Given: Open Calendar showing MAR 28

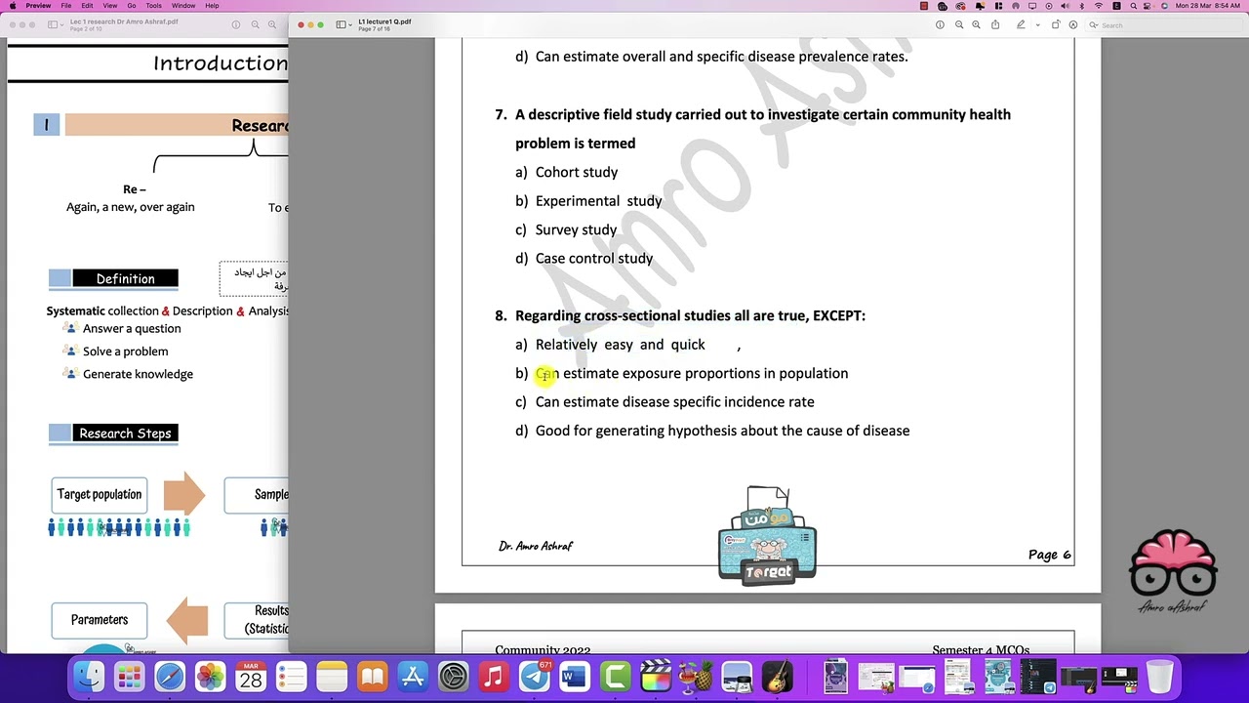Looking at the screenshot, I should click(x=251, y=676).
